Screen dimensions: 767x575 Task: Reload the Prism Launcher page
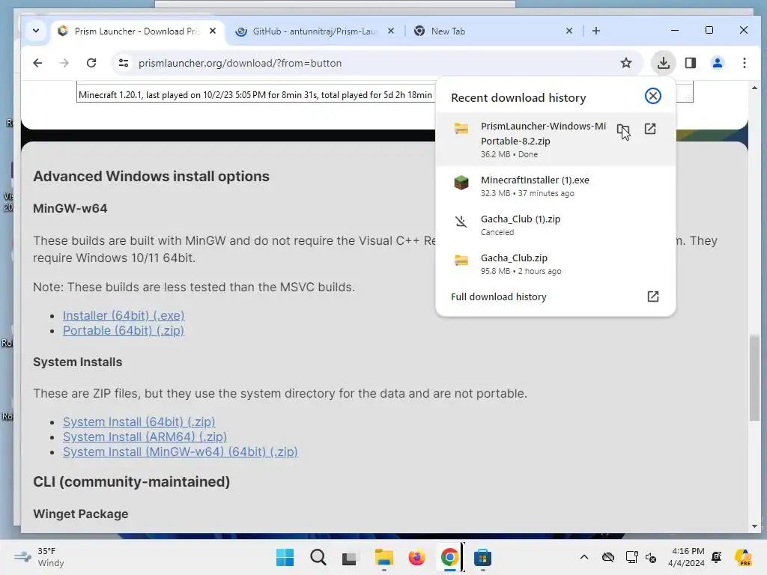tap(91, 63)
